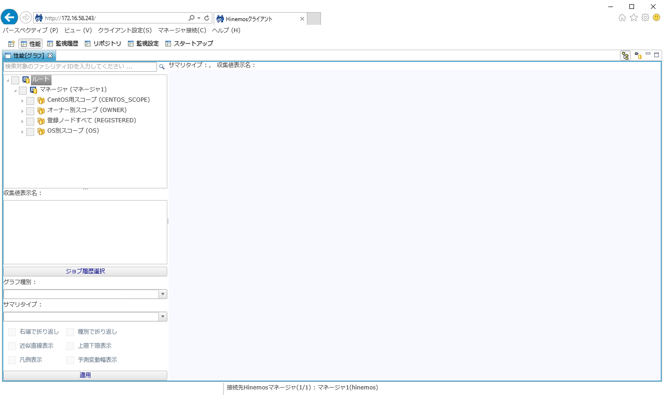Expand the オーナー別スコープ node
This screenshot has width=664, height=396.
tap(22, 111)
